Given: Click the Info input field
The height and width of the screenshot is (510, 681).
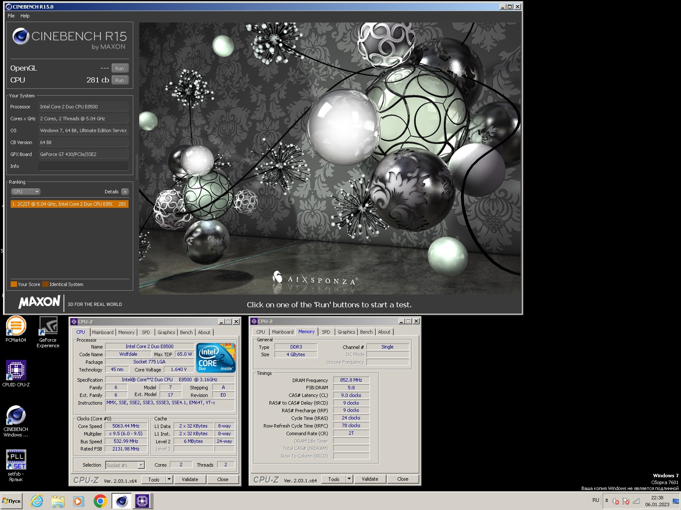Looking at the screenshot, I should click(x=83, y=166).
